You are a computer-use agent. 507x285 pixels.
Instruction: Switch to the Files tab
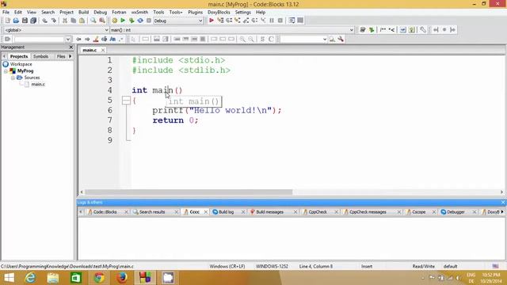pyautogui.click(x=61, y=56)
